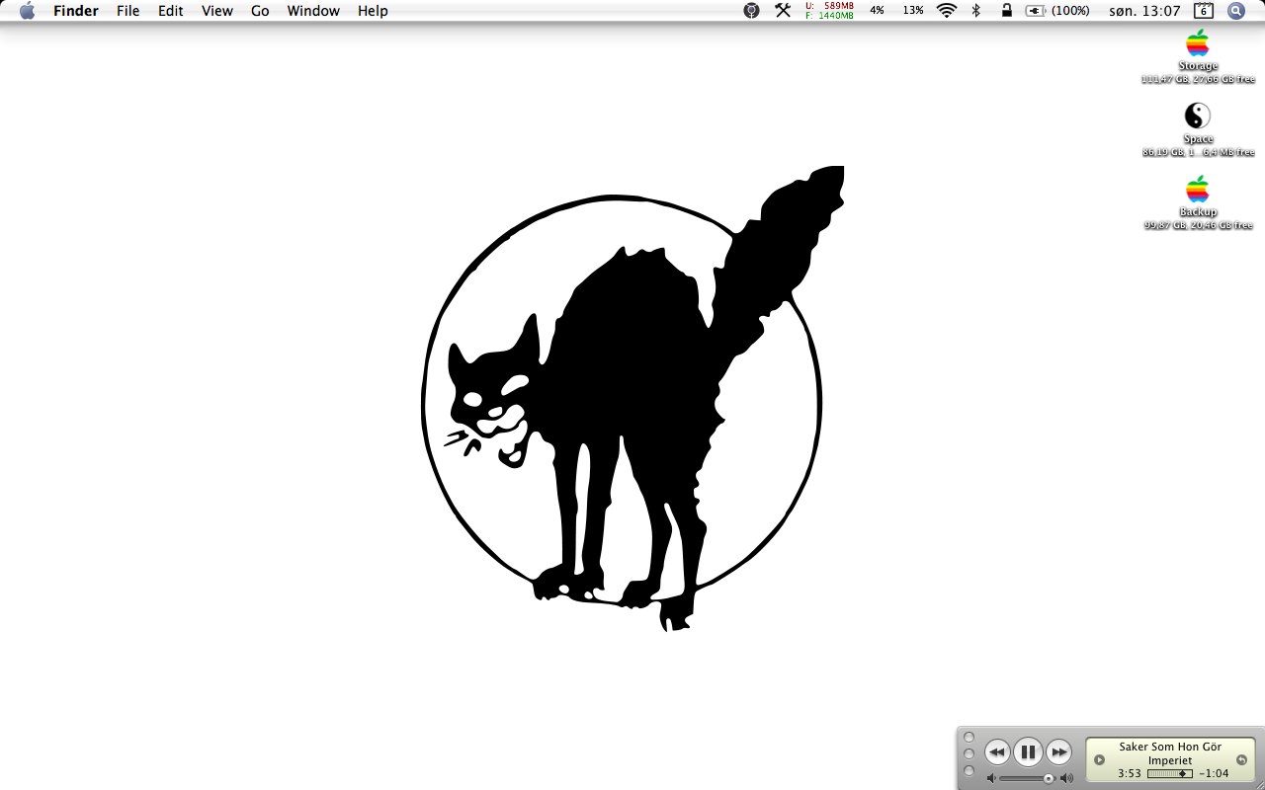Skip to next track in iTunes mini player
Viewport: 1265px width, 790px height.
click(x=1058, y=752)
